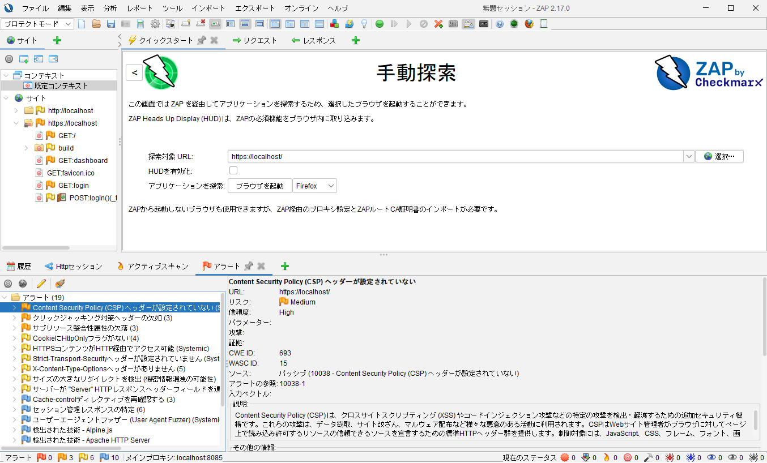767x463 pixels.
Task: Select 既定コンテキスト in the tree
Action: point(61,86)
